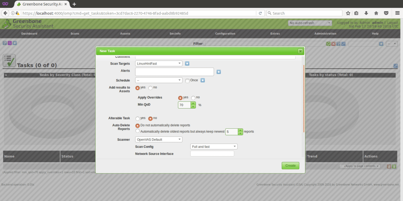
Task: Sort by the Name column header
Action: click(9, 156)
